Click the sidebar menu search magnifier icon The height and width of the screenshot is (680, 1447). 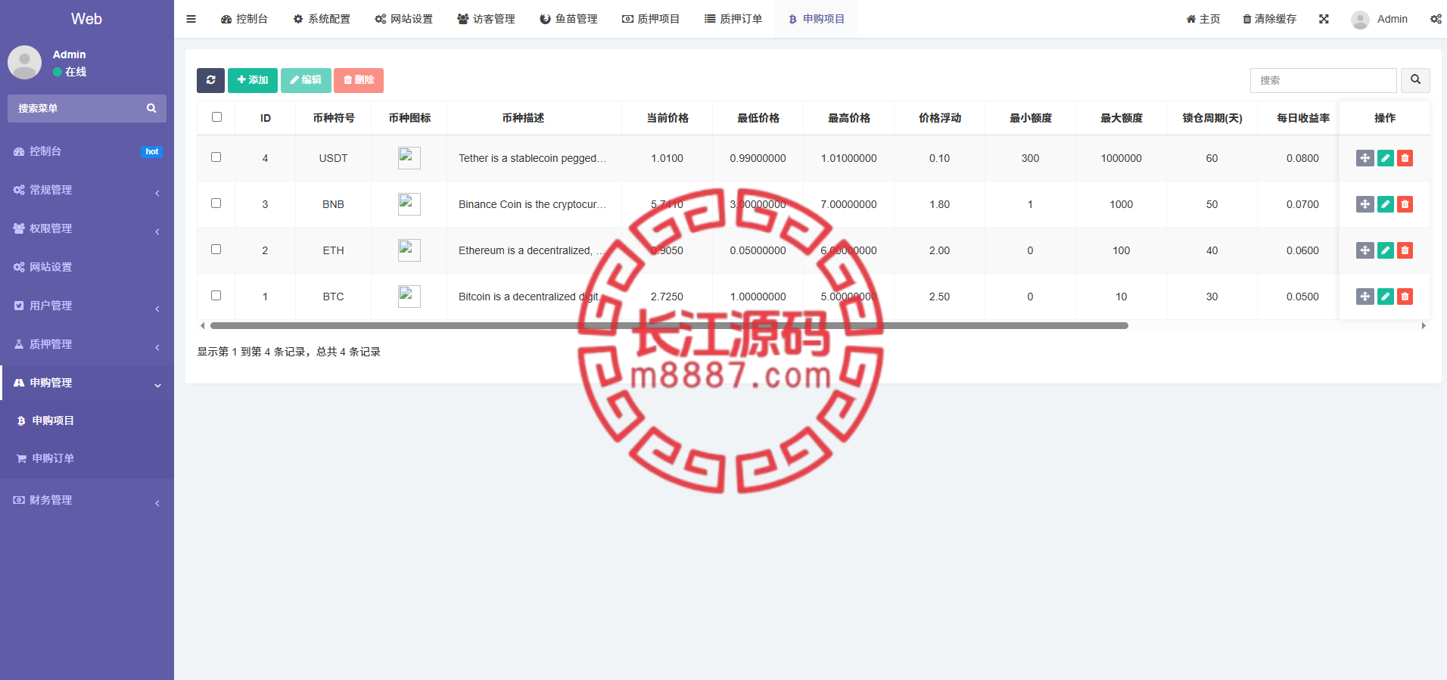tap(151, 108)
